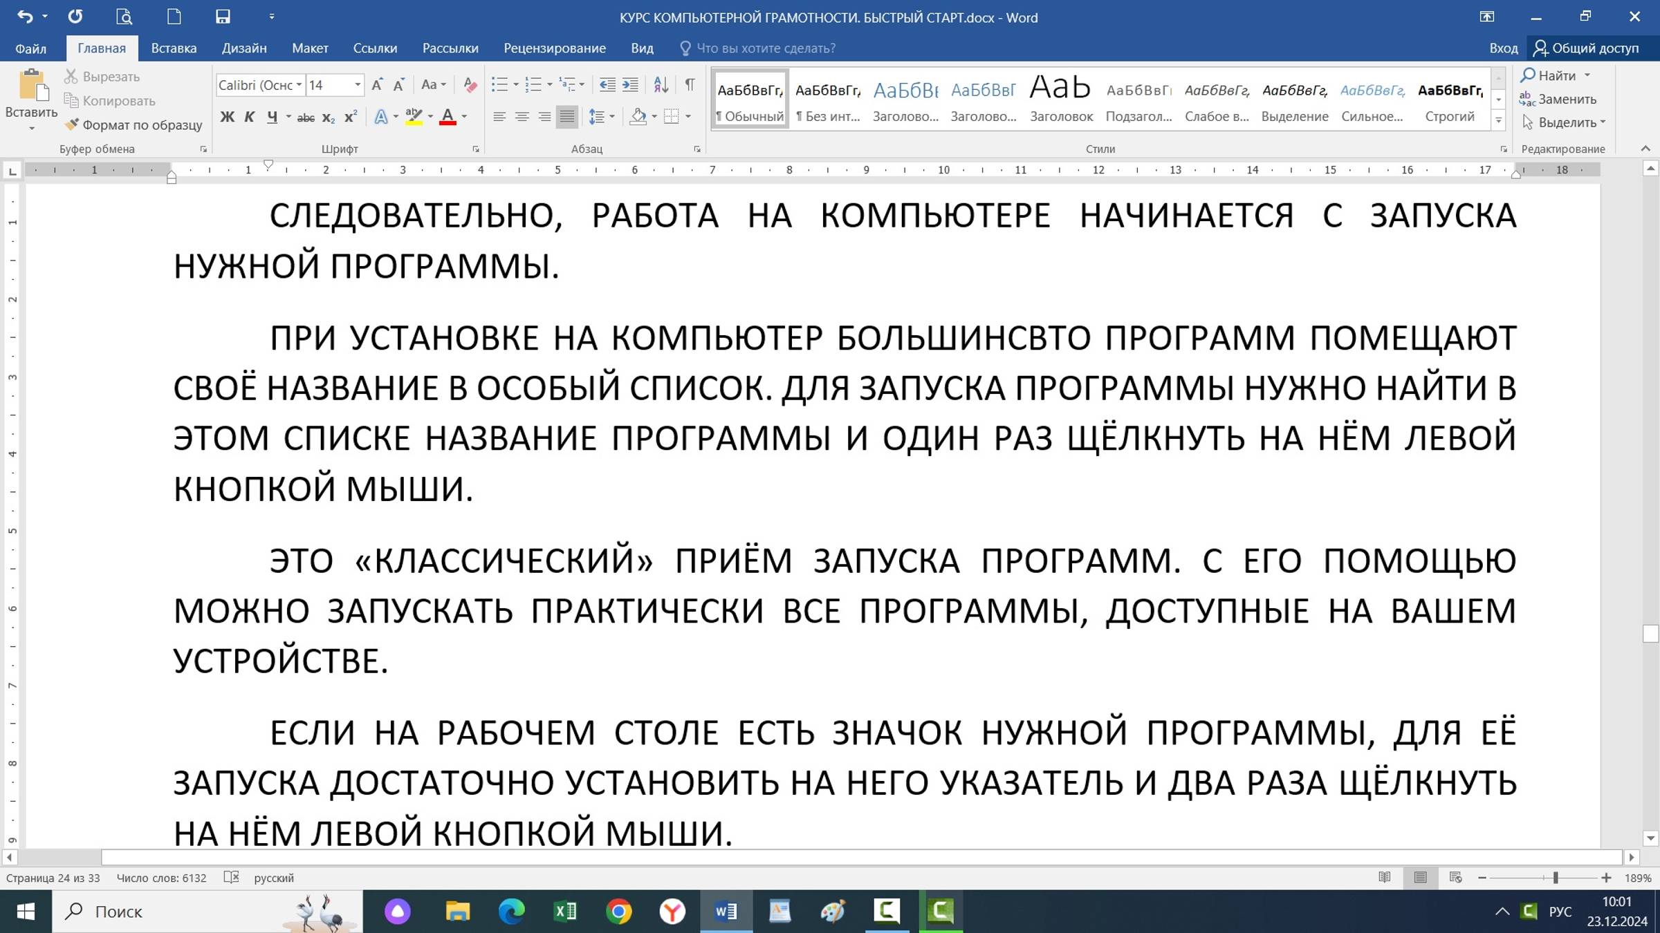Click the zoom slider in status bar
The height and width of the screenshot is (933, 1660).
[1555, 878]
